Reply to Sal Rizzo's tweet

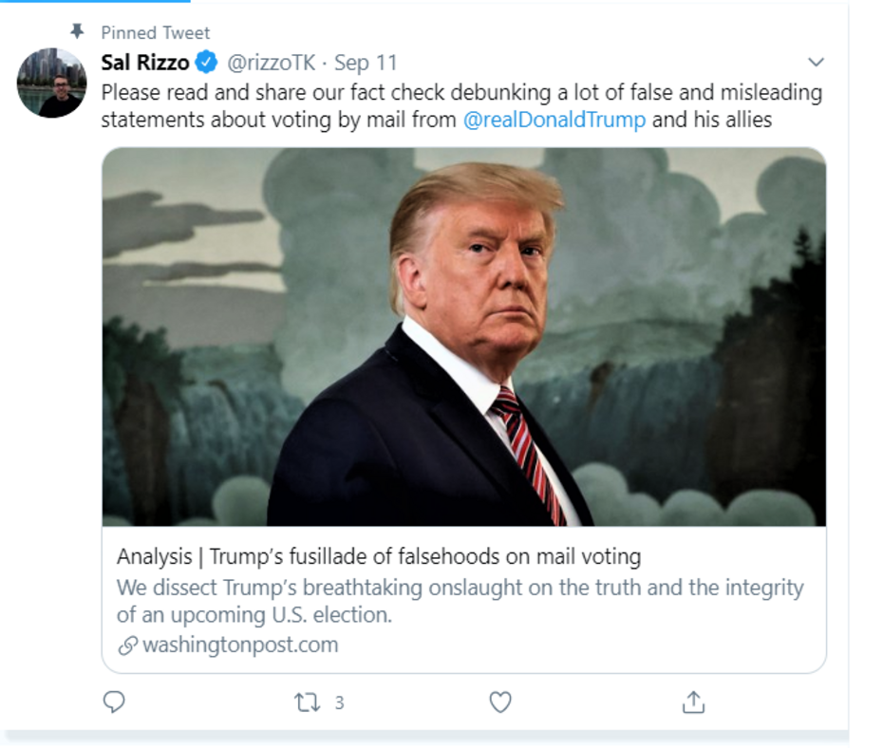tap(114, 701)
